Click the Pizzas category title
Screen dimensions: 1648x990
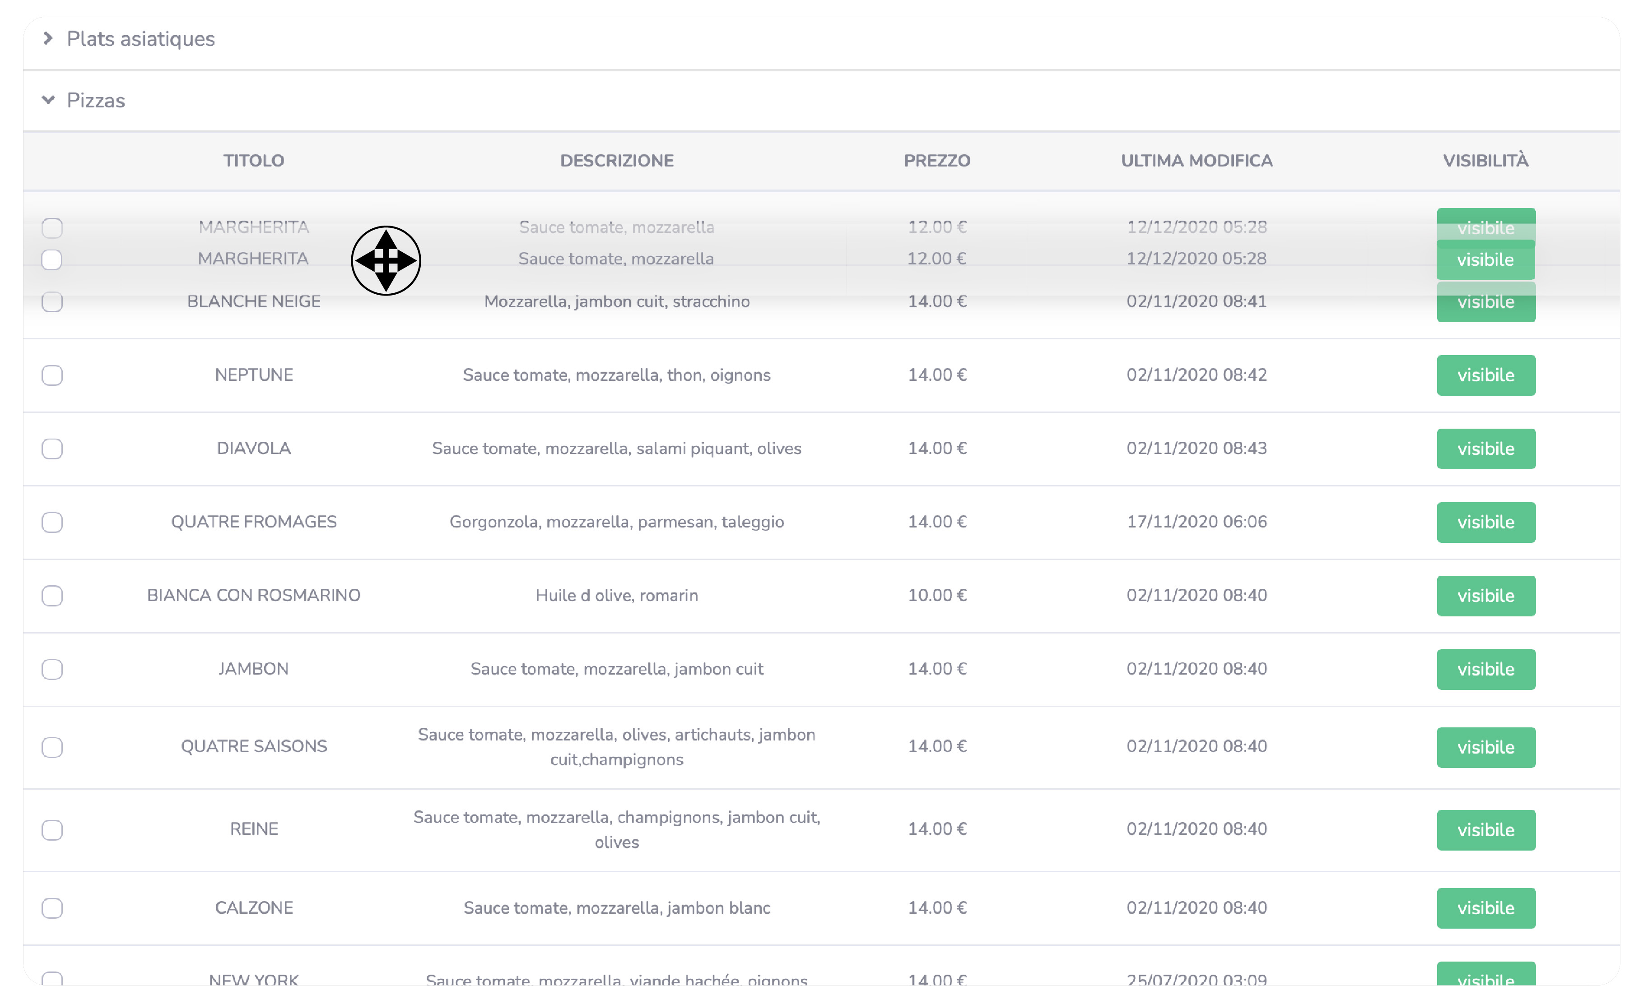[x=95, y=100]
